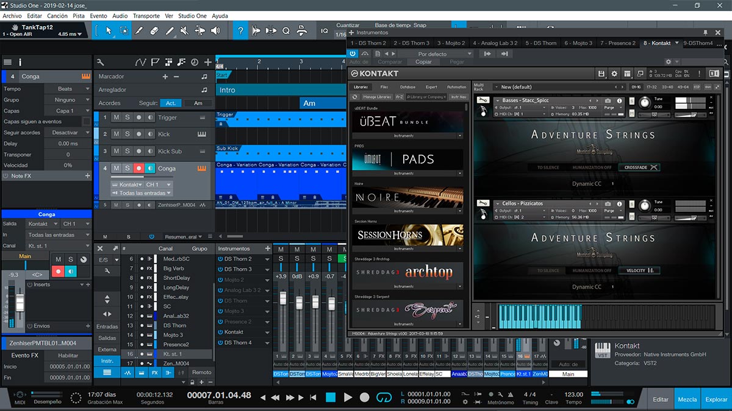Image resolution: width=732 pixels, height=411 pixels.
Task: Click camera snapshot icon on Basses instrument
Action: pos(608,100)
